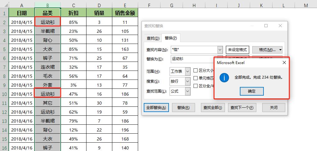This screenshot has width=317, height=151.
Task: Click the 未设定格式 preview box
Action: [x=237, y=50]
